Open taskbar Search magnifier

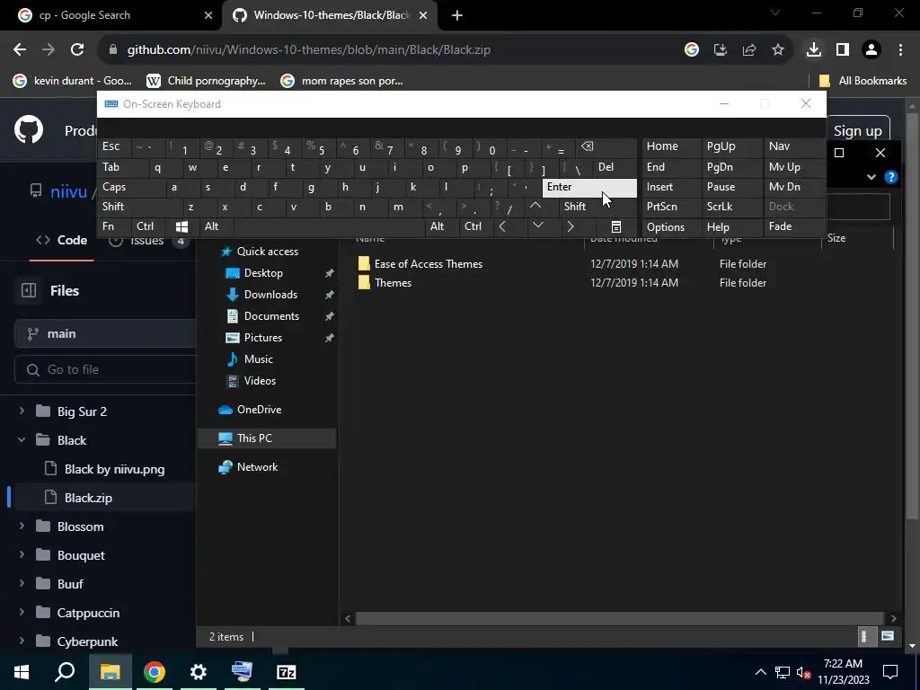[x=65, y=672]
